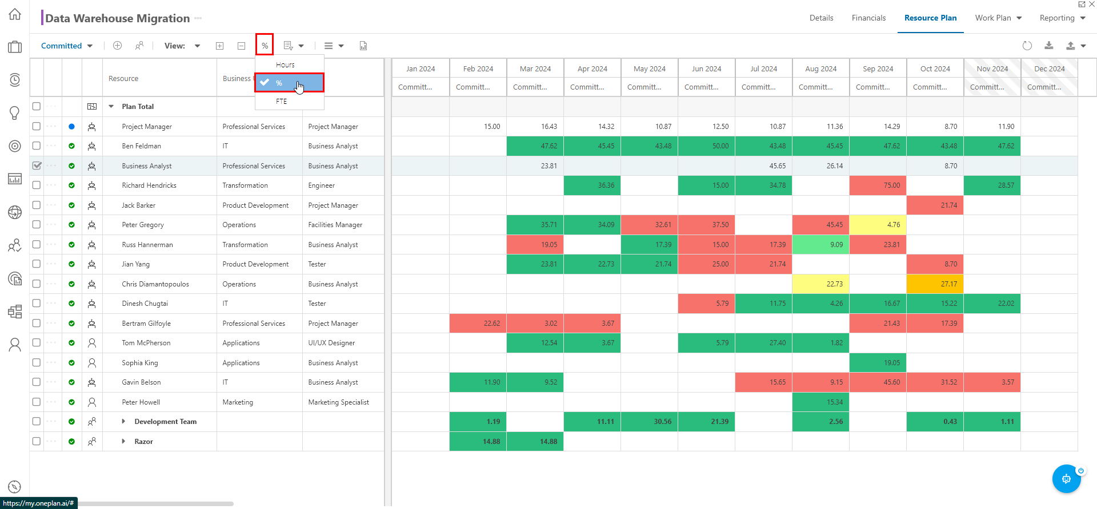The height and width of the screenshot is (509, 1097).
Task: Open the hamburger lines dropdown
Action: click(334, 46)
